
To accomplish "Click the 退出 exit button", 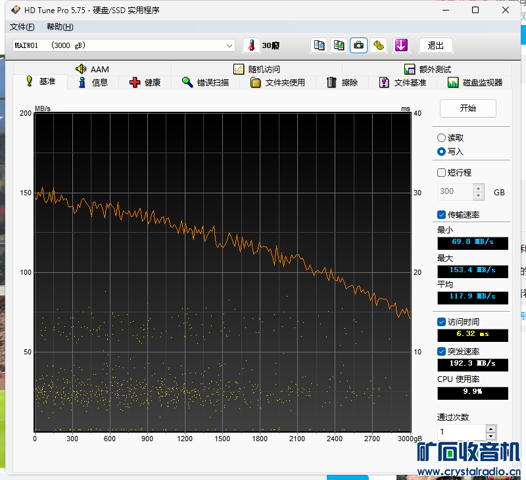I will click(x=435, y=45).
